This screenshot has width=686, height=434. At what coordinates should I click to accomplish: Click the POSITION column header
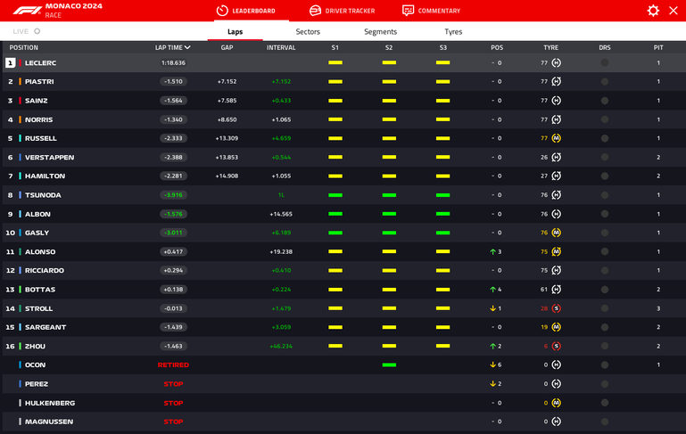[23, 47]
